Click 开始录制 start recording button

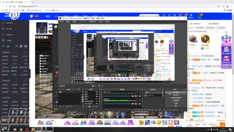tap(176, 95)
